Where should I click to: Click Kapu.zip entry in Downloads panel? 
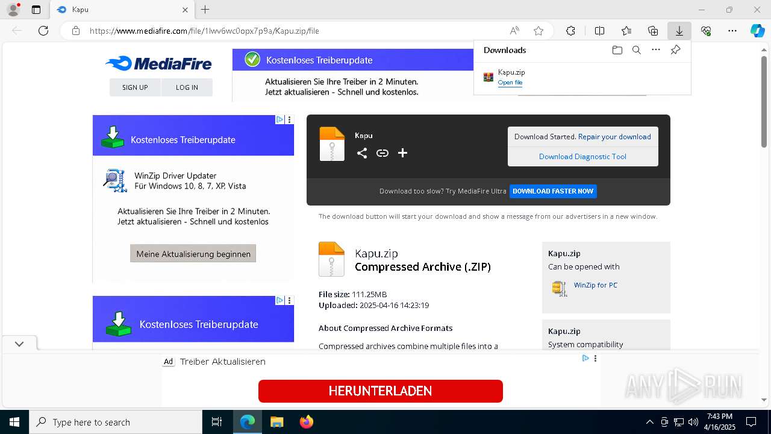click(x=582, y=77)
